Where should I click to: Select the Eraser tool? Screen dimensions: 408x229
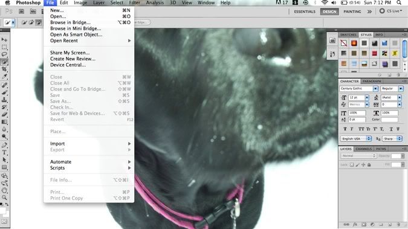(x=4, y=115)
